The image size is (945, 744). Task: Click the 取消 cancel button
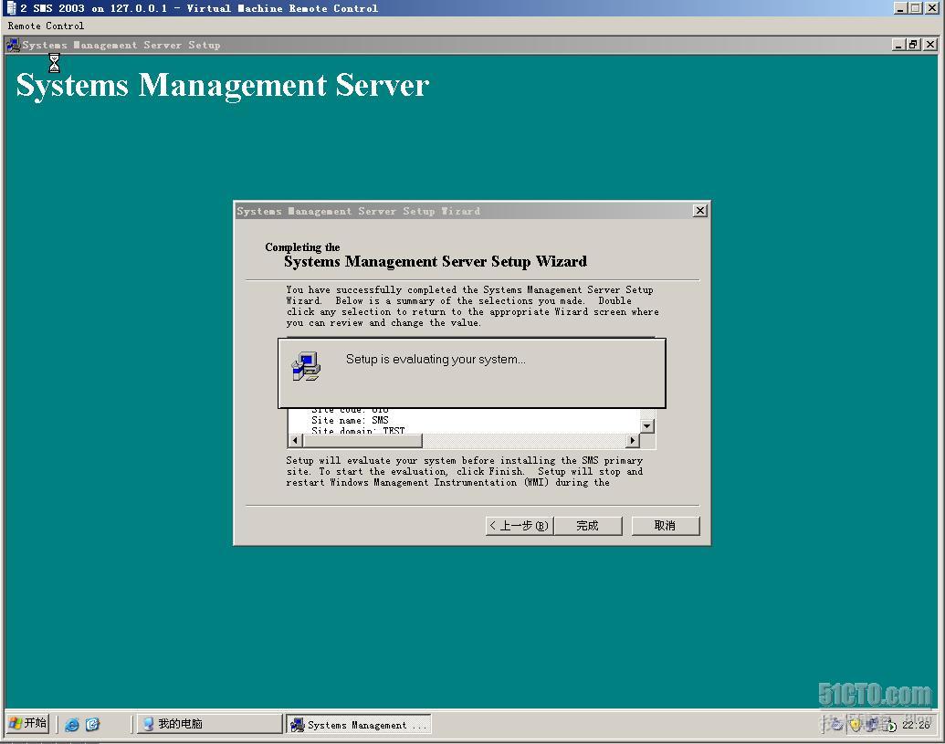pos(666,525)
